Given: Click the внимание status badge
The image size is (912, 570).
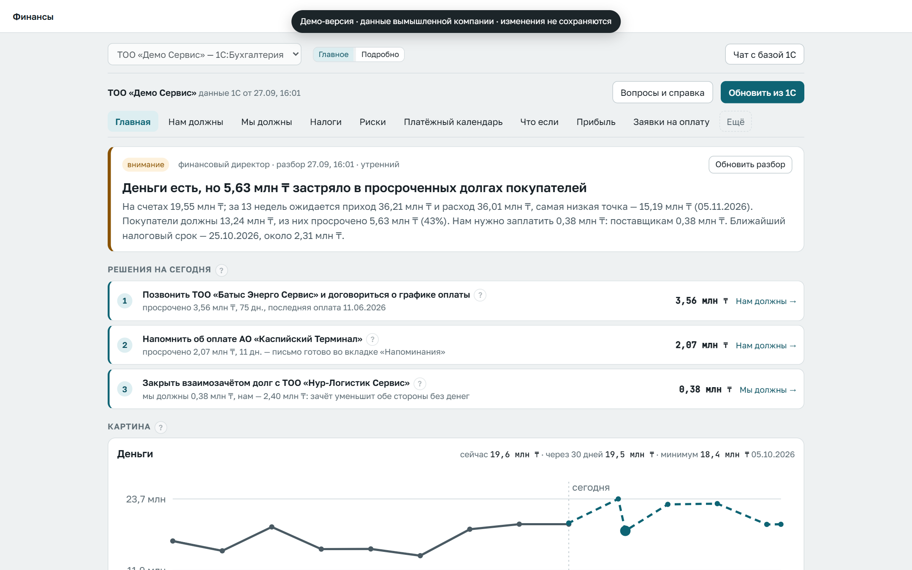Looking at the screenshot, I should (x=146, y=165).
